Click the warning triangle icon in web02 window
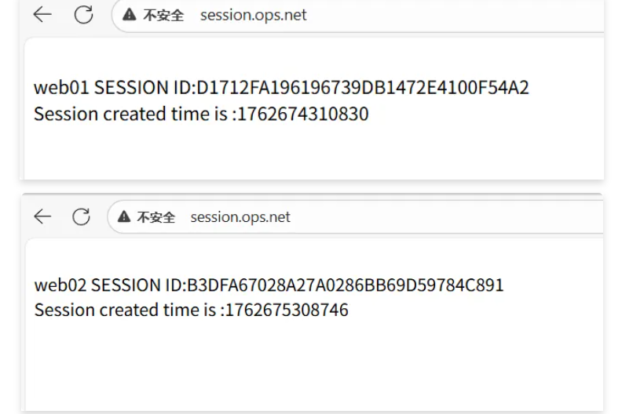 [x=124, y=217]
